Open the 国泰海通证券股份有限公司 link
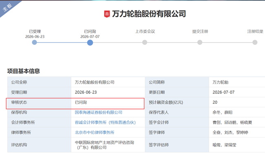 99,113
